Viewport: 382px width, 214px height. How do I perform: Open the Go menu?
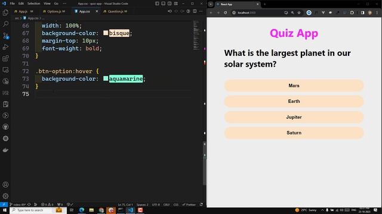(x=56, y=4)
